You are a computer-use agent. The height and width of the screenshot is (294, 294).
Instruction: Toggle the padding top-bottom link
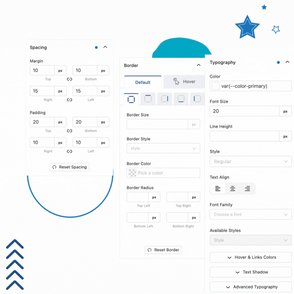[x=69, y=131]
